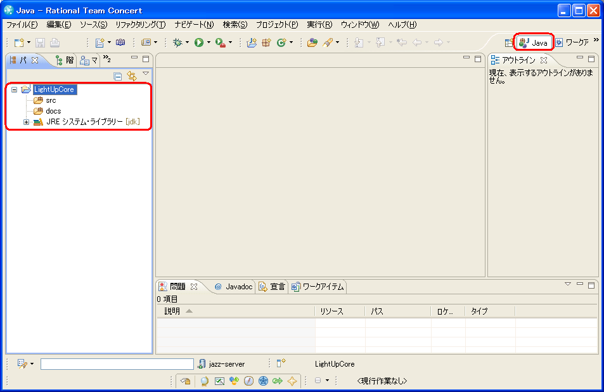Select the LightUpCore project
This screenshot has height=392, width=604.
click(x=54, y=89)
